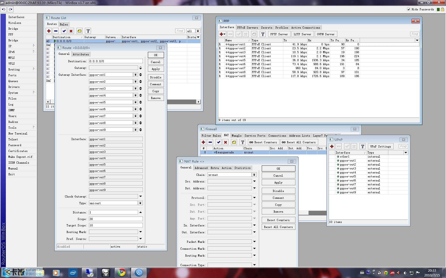The image size is (446, 278).
Task: Enable route using checkmark icon in Route List
Action: pos(64,31)
